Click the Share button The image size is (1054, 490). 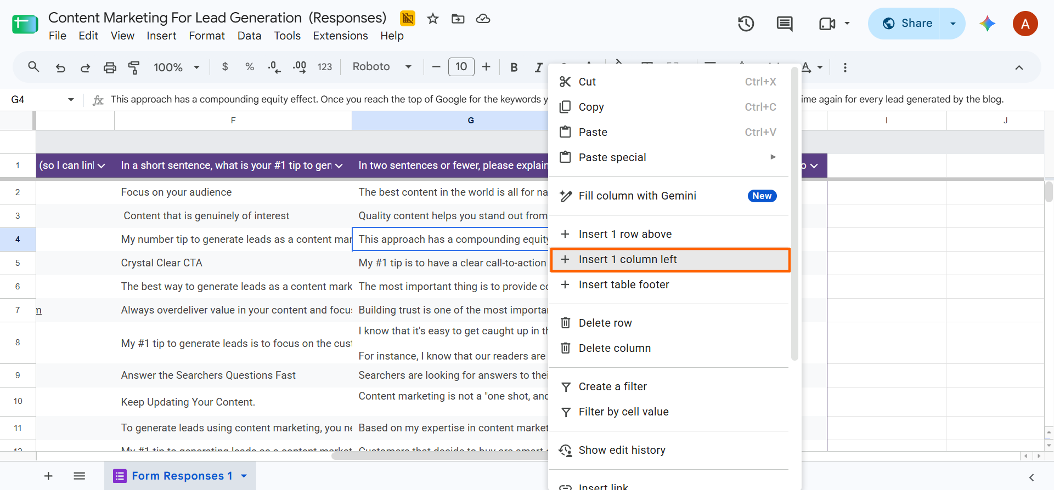tap(904, 24)
